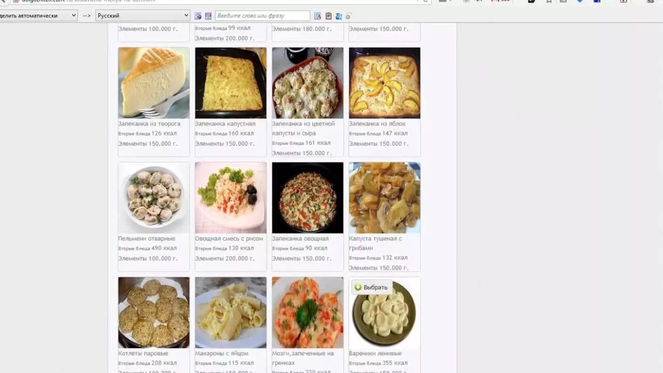This screenshot has height=373, width=663.
Task: Click the blue translate icon in translator toolbar
Action: (339, 16)
